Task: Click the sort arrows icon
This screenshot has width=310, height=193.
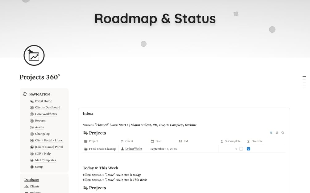Action: pos(277,133)
